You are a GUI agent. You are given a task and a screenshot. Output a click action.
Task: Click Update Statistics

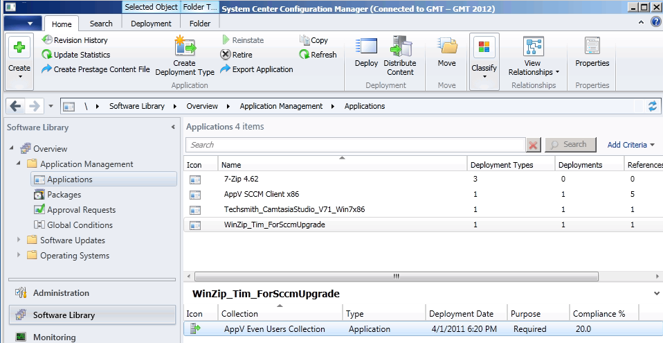[x=75, y=55]
